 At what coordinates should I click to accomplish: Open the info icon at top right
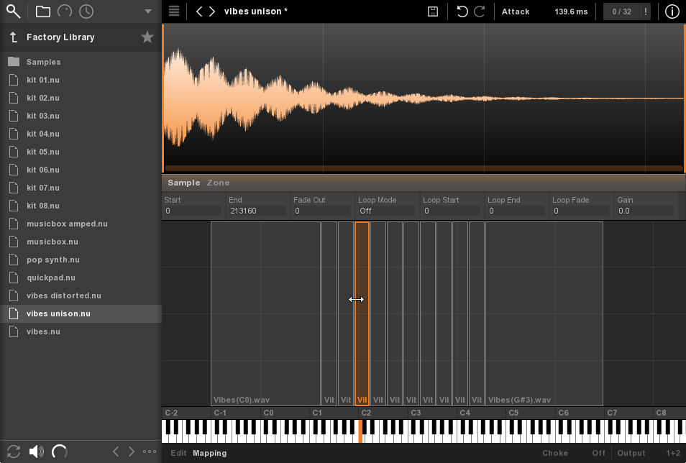pyautogui.click(x=672, y=12)
